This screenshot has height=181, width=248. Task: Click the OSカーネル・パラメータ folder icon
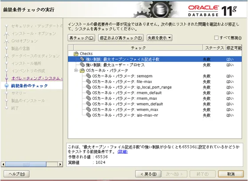pos(82,71)
